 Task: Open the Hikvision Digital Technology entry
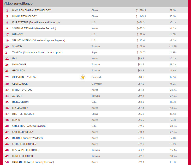point(32,10)
